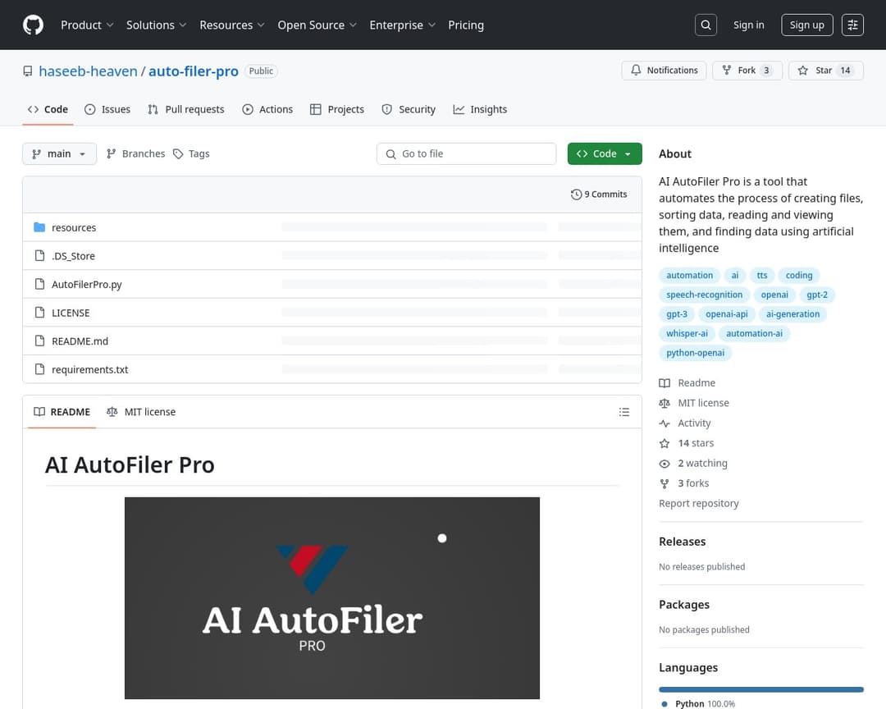Select the README tab in file viewer
This screenshot has height=709, width=886.
[x=62, y=412]
